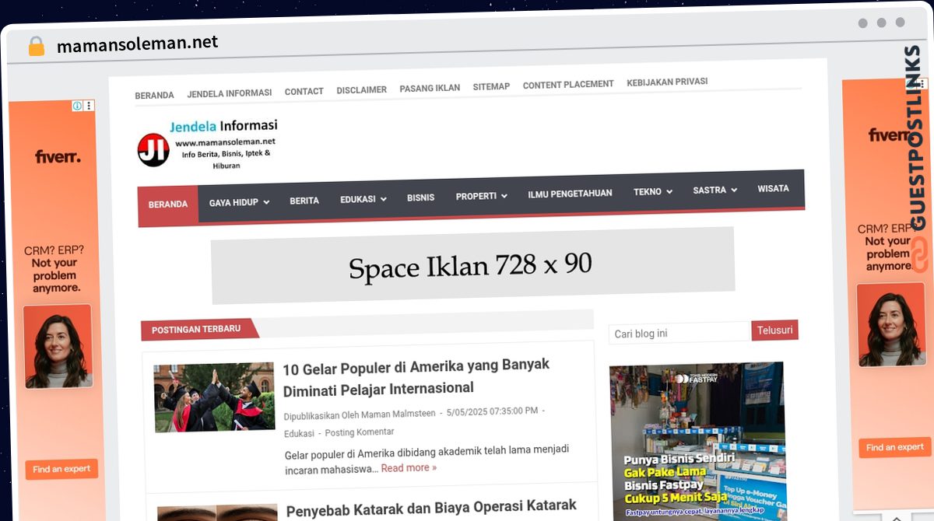Click the Postingan Terbaru heading
This screenshot has width=934, height=521.
(x=196, y=329)
